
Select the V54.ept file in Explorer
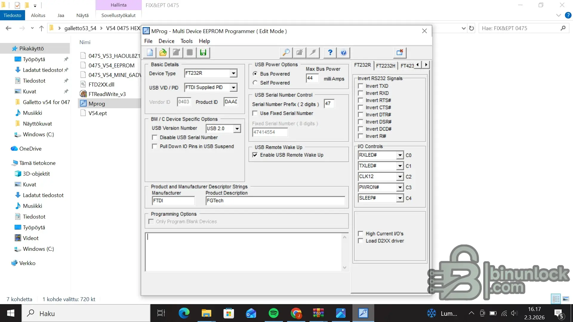point(98,113)
